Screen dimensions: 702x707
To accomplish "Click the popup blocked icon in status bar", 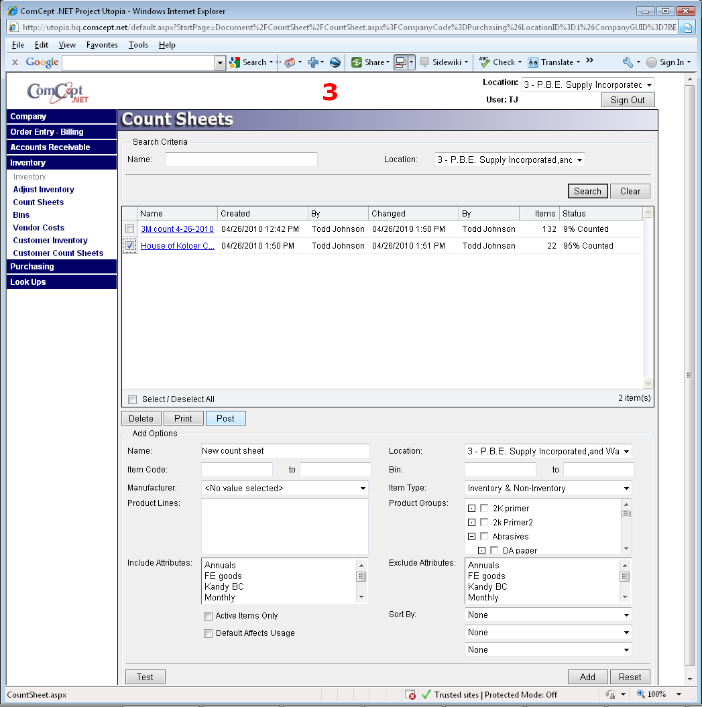I will (410, 695).
